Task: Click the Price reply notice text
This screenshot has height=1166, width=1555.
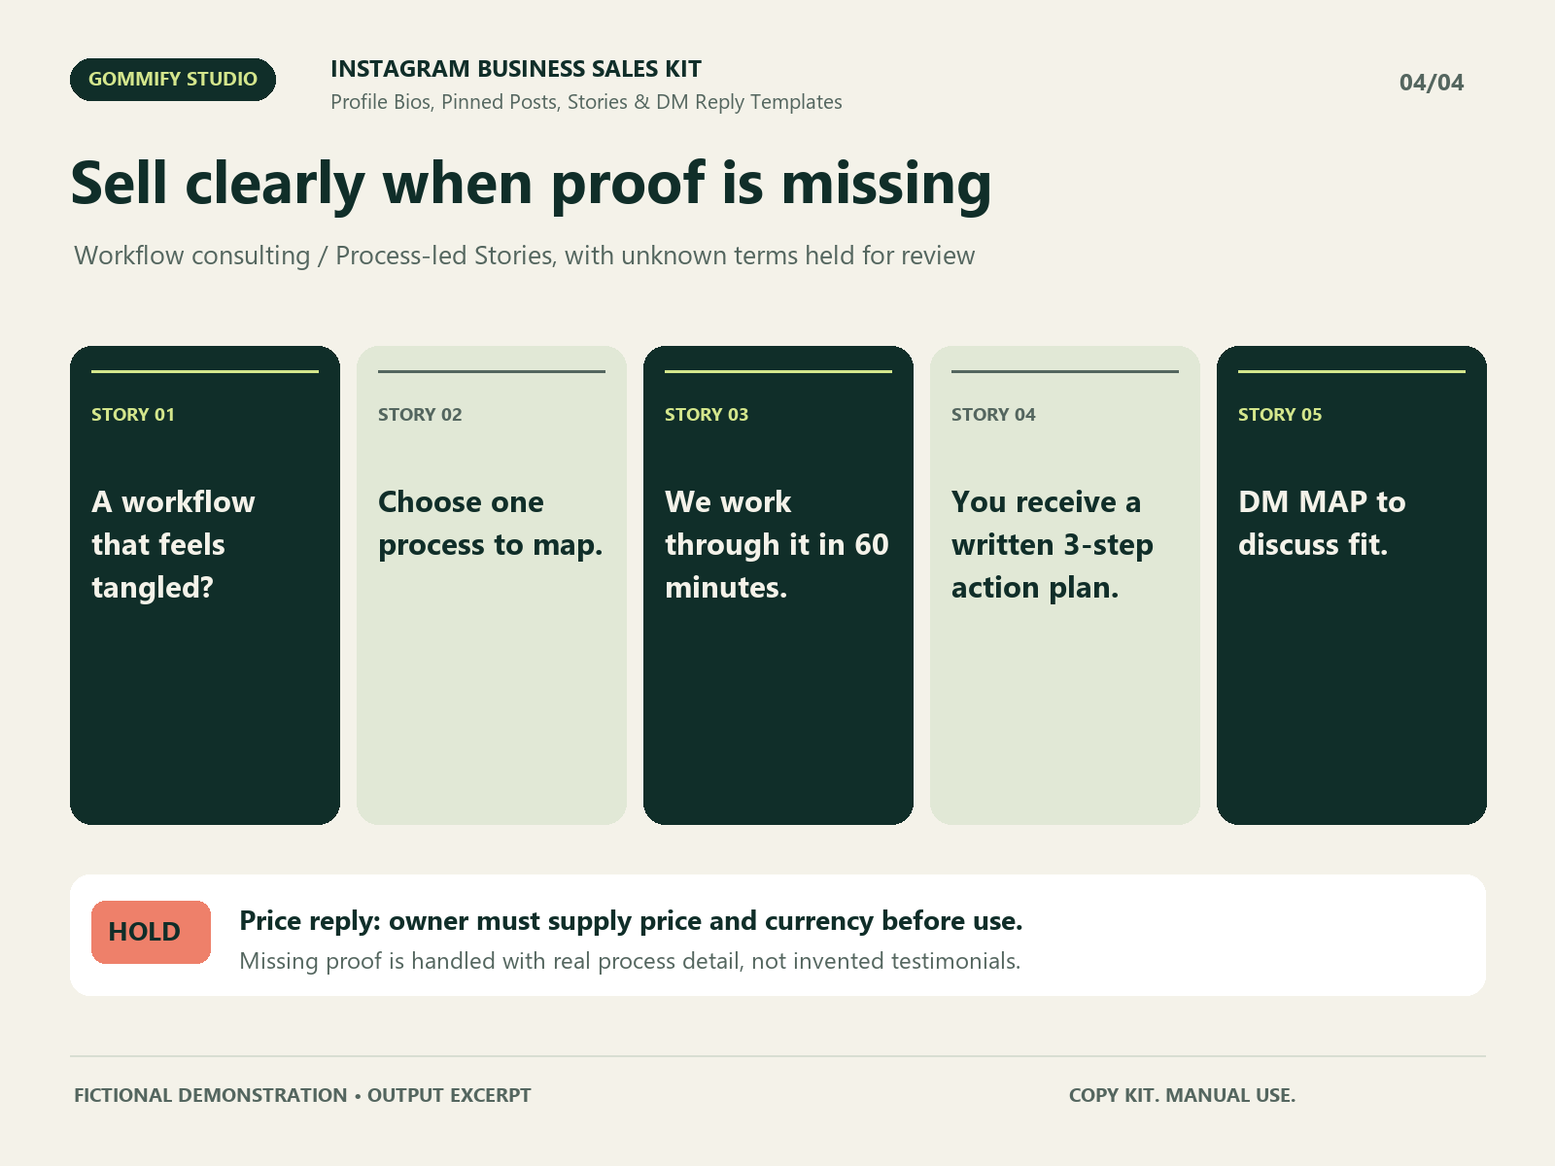Action: click(x=631, y=921)
